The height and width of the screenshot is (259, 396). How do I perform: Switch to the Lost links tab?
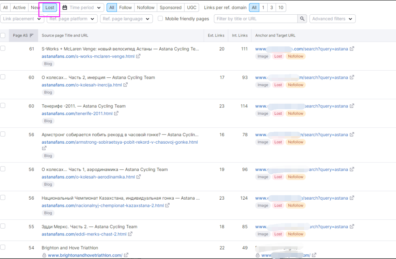click(x=50, y=8)
